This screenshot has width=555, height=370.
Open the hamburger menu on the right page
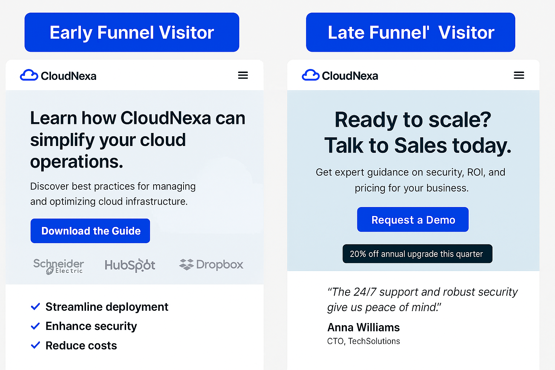519,75
